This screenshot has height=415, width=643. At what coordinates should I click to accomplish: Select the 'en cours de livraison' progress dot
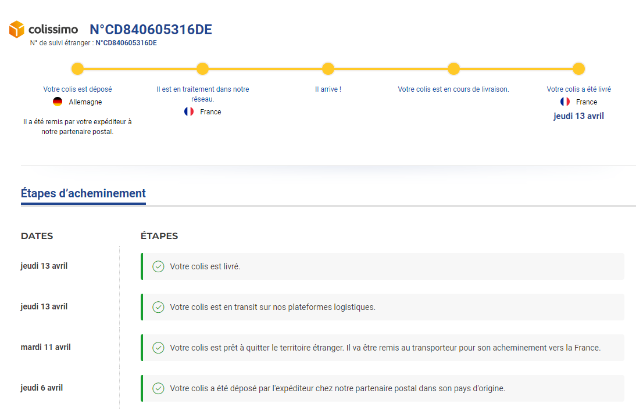[453, 69]
